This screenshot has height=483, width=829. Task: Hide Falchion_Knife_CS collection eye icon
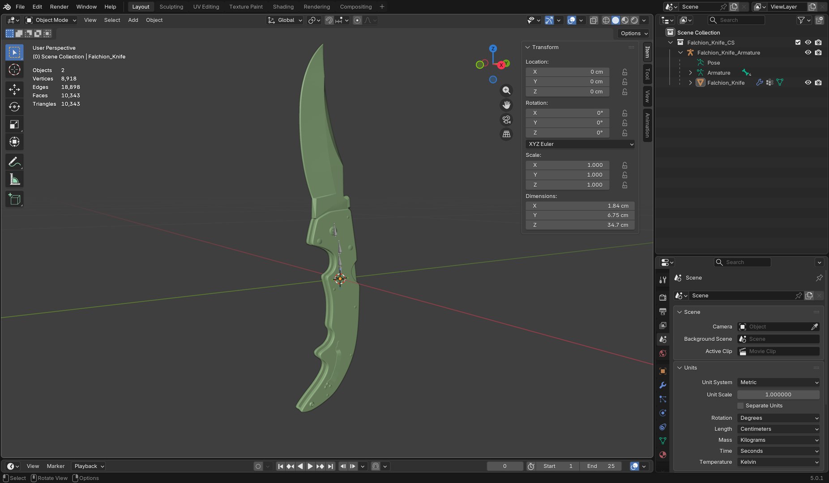pos(808,42)
